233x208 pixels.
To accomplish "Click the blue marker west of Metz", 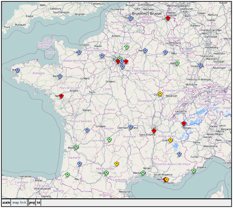I will coord(165,52).
